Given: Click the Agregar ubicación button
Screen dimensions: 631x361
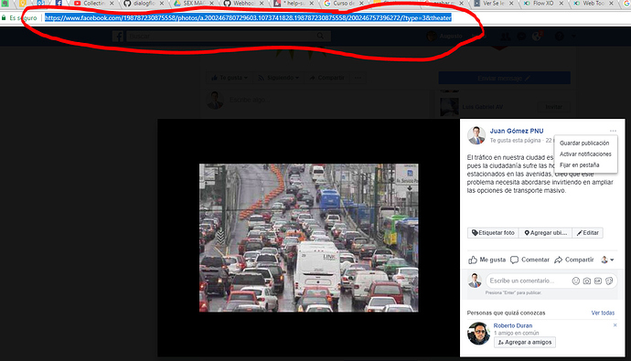Looking at the screenshot, I should click(x=545, y=233).
